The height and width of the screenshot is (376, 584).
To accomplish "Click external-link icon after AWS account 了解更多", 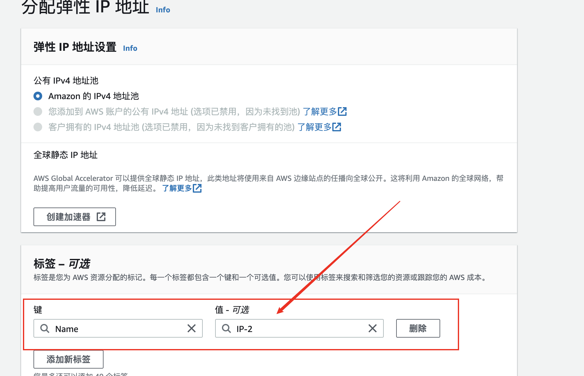I will (x=342, y=111).
